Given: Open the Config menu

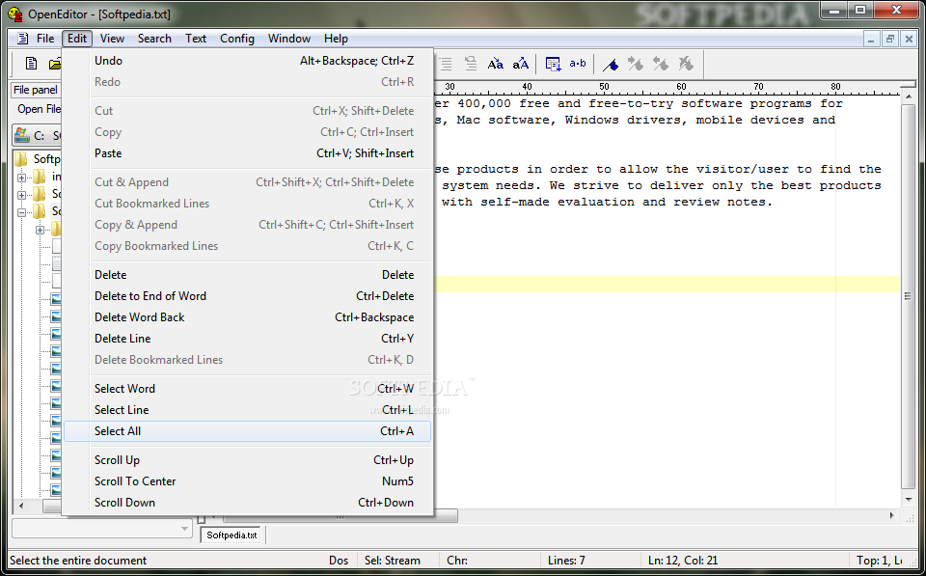Looking at the screenshot, I should [237, 39].
